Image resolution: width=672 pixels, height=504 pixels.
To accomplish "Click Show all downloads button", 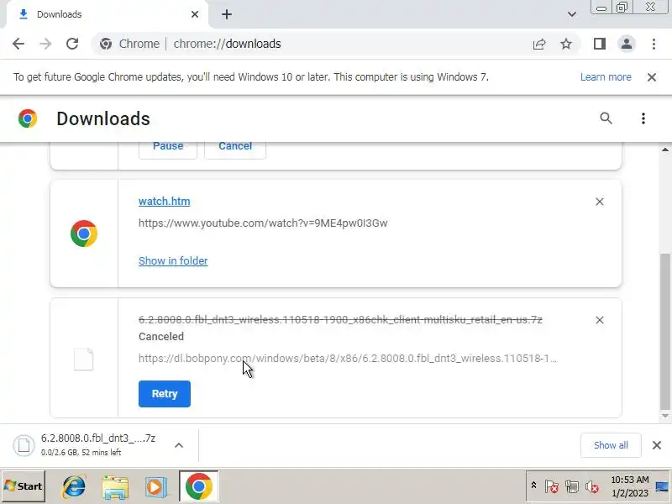I will 611,445.
